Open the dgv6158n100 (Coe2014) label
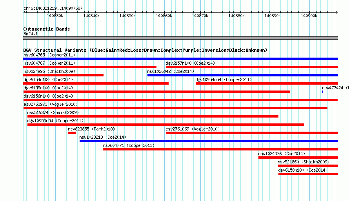Viewport: 349px width, 201px height. (x=303, y=170)
